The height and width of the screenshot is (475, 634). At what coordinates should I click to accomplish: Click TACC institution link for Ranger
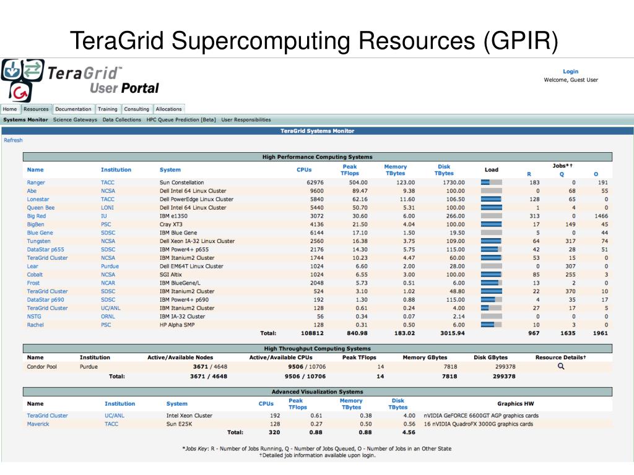[x=108, y=182]
